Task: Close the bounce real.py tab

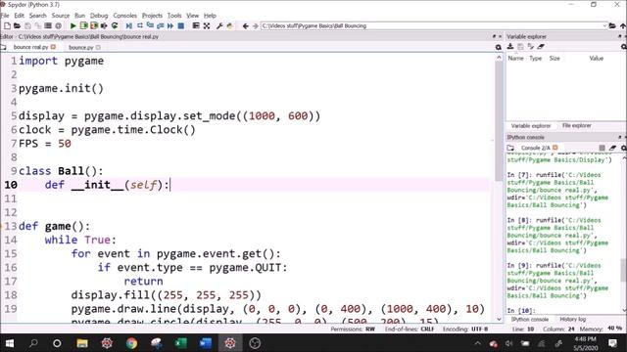Action: coord(53,47)
